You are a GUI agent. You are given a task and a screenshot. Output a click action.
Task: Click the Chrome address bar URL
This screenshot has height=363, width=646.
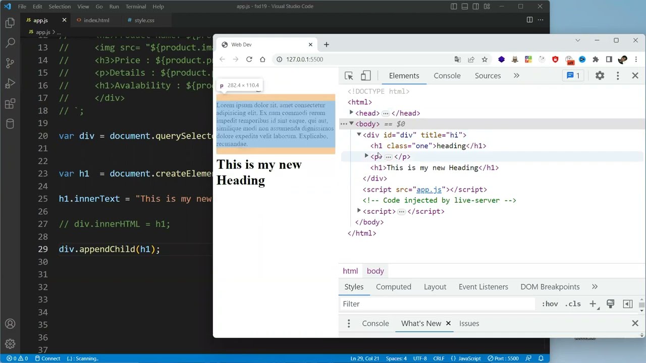[x=304, y=59]
